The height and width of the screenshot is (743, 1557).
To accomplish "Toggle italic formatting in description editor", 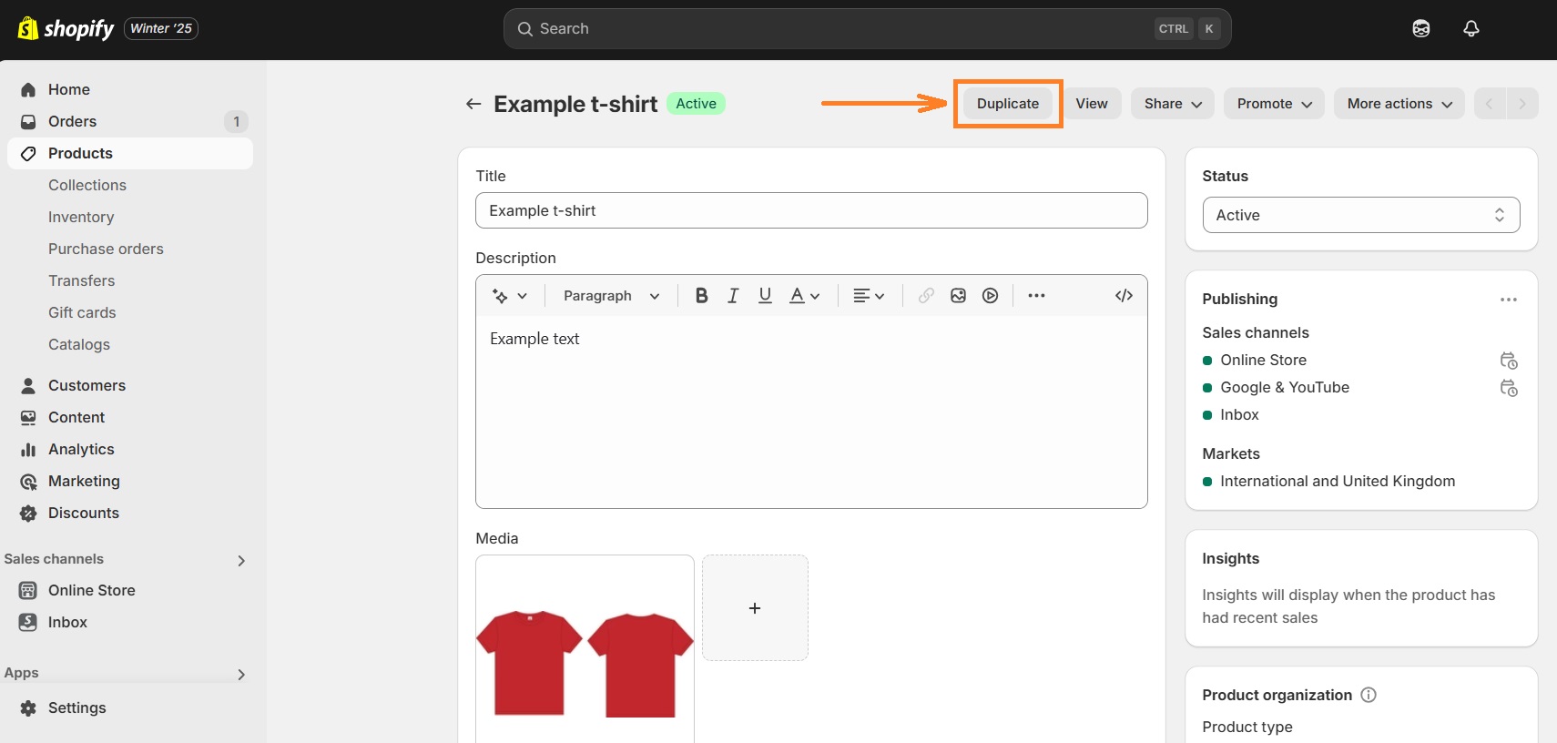I will (733, 296).
